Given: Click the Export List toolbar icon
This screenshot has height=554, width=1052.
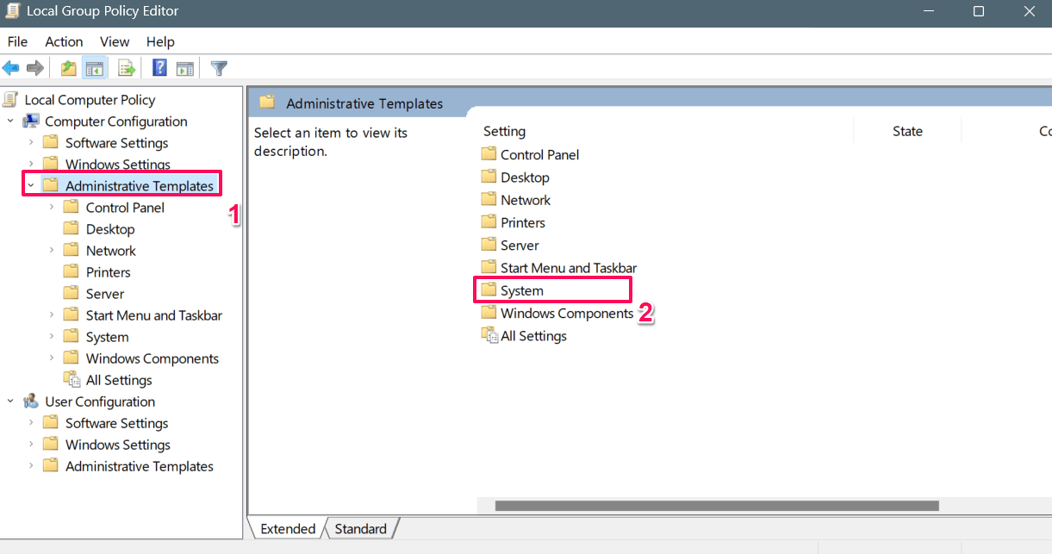Looking at the screenshot, I should (127, 68).
